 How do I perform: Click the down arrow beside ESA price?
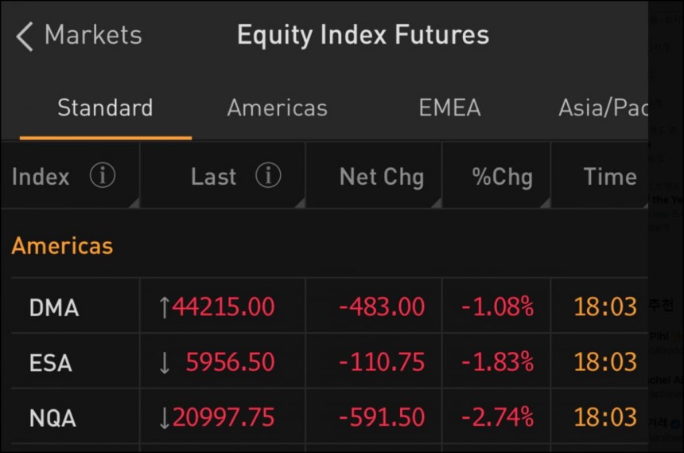(165, 362)
